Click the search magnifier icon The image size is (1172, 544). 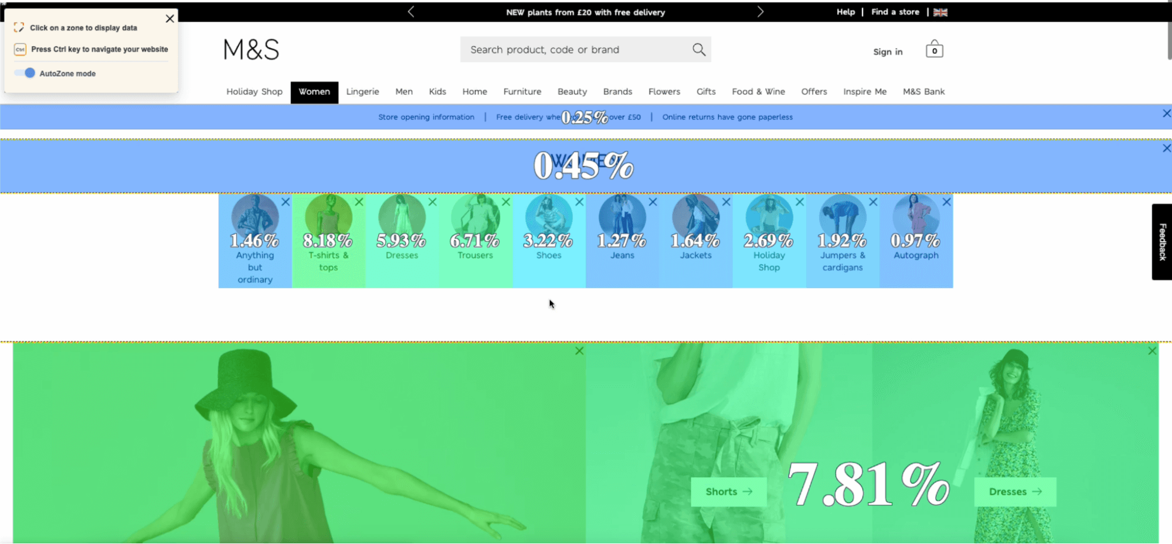point(698,49)
